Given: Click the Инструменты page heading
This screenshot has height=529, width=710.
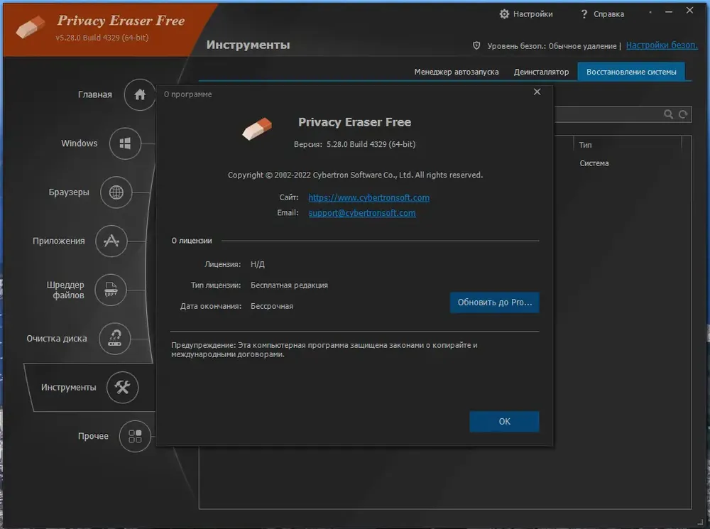Looking at the screenshot, I should (248, 45).
